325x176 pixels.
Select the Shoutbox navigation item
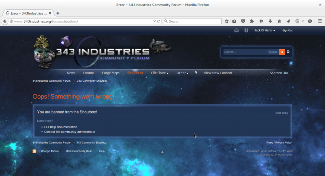(x=135, y=73)
